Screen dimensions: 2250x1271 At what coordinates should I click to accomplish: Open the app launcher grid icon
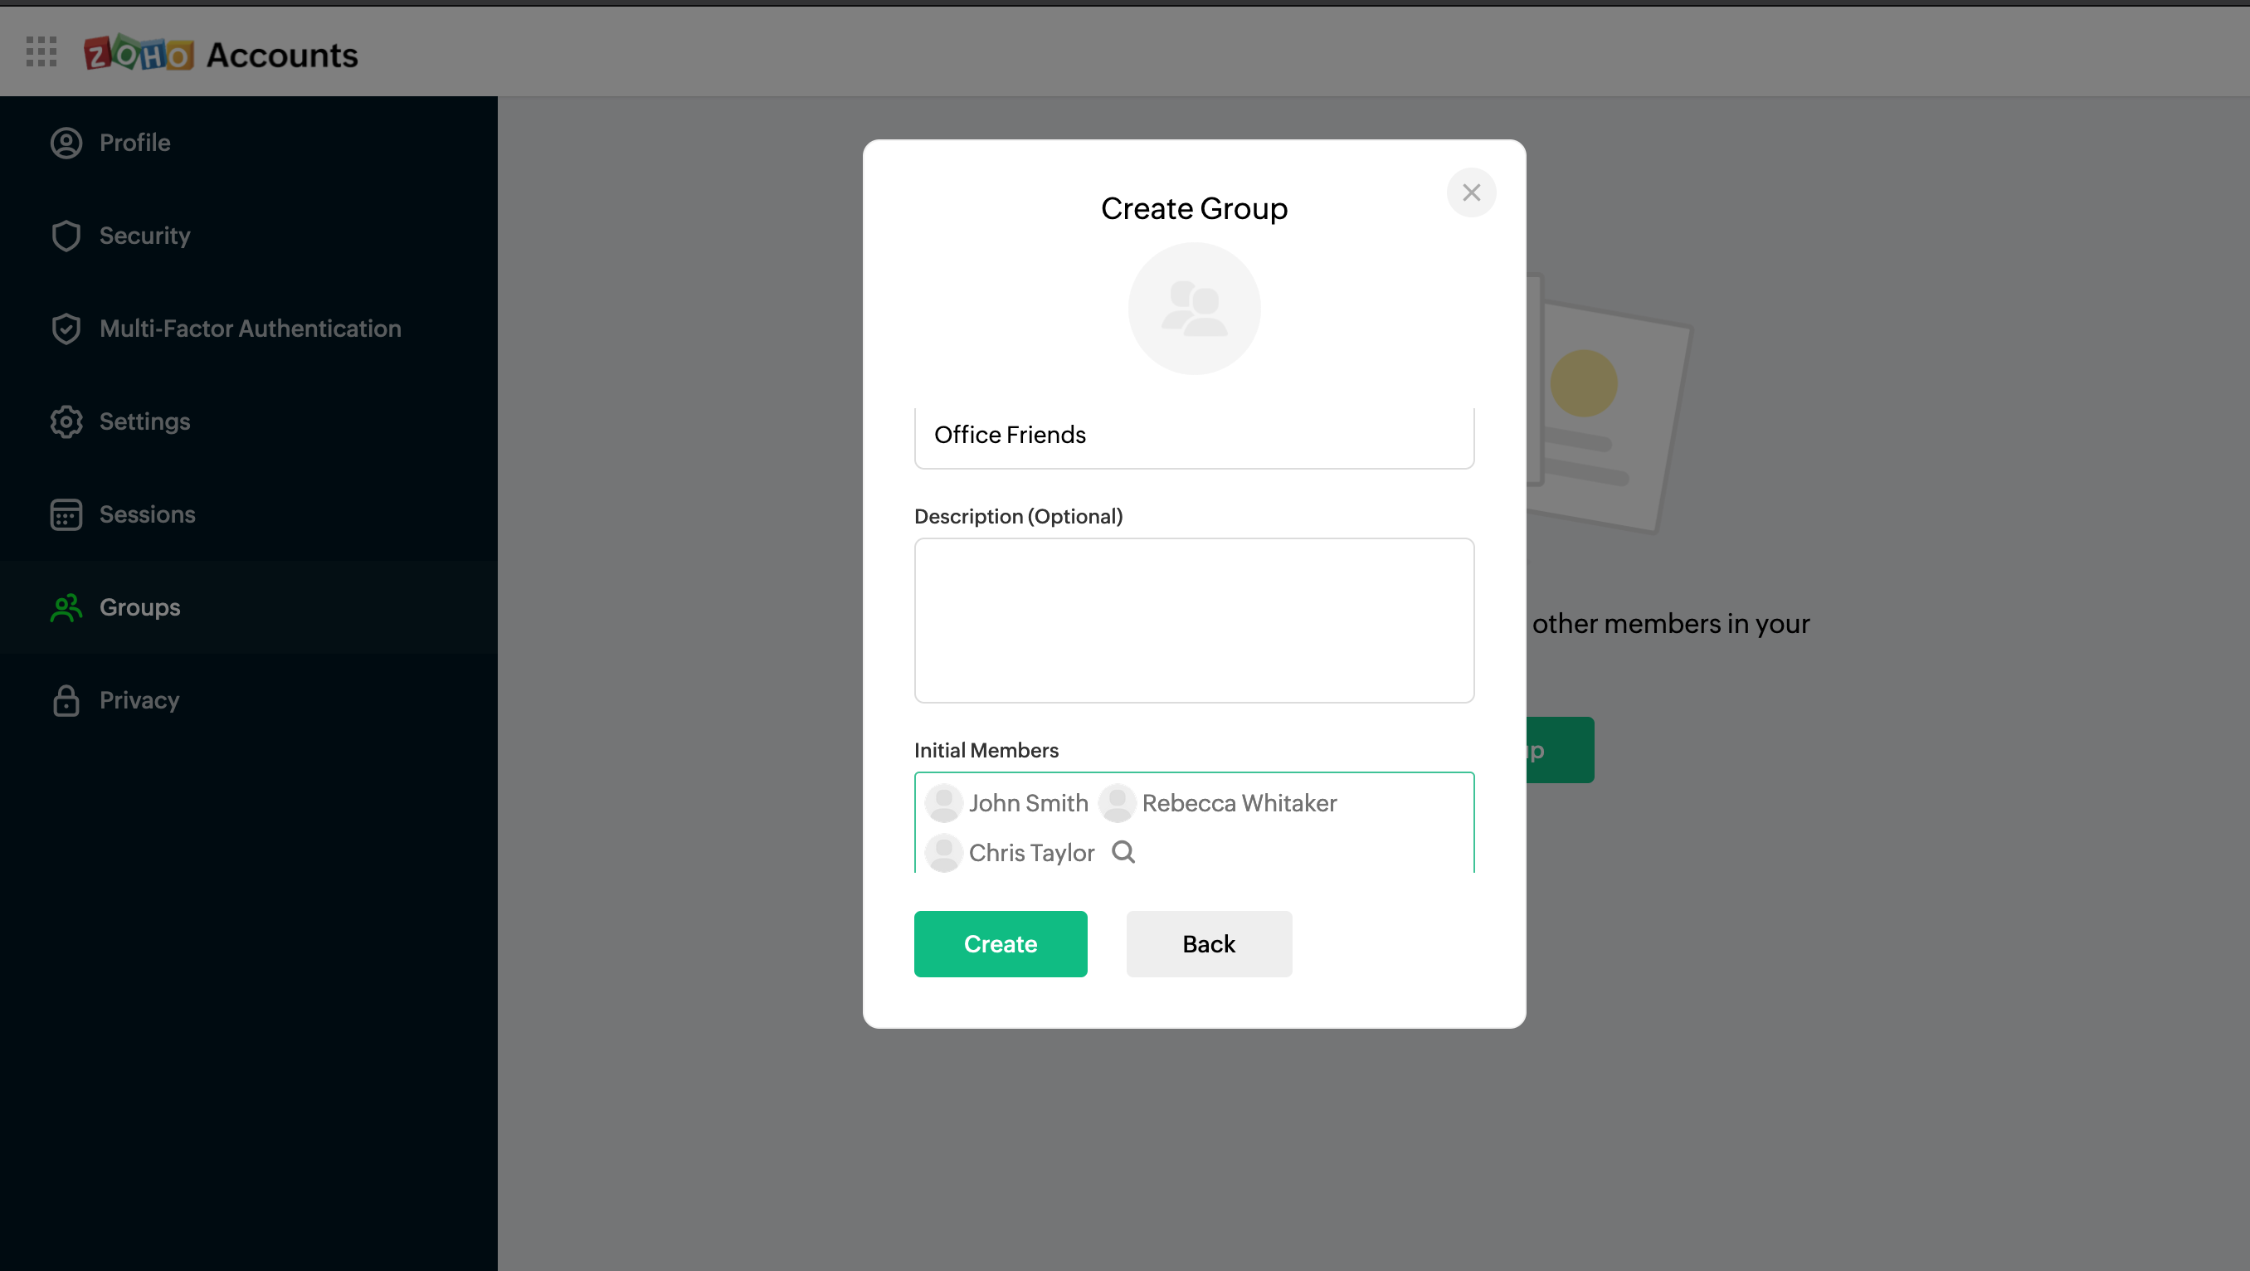tap(40, 52)
